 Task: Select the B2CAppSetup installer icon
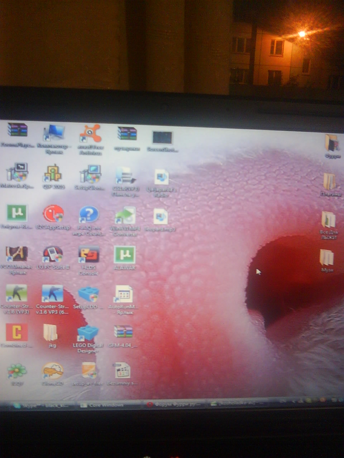pyautogui.click(x=53, y=214)
